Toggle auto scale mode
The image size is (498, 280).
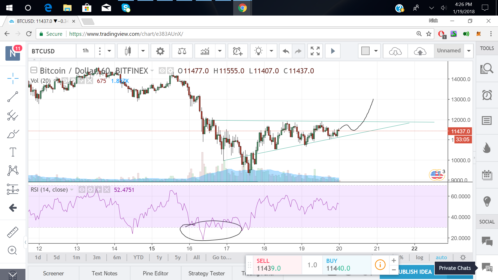[441, 257]
